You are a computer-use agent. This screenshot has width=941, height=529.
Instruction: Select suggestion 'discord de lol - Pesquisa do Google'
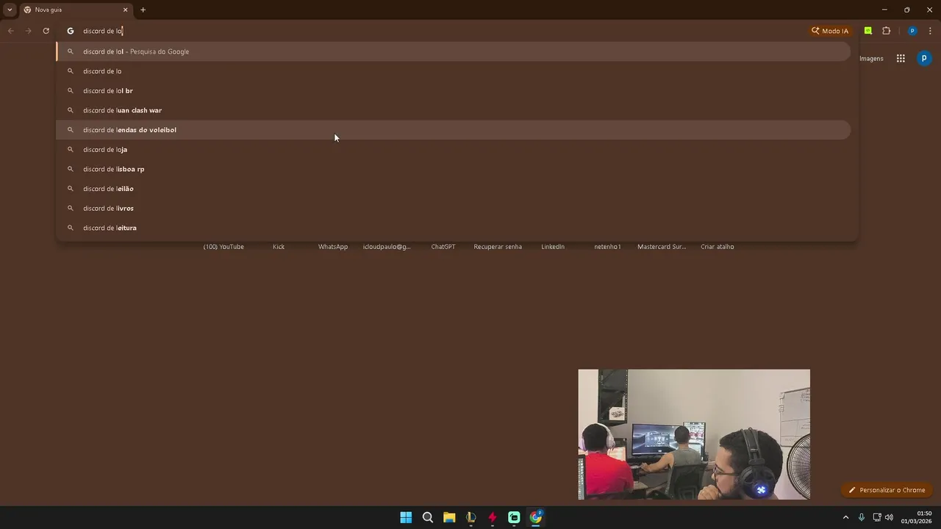click(x=454, y=51)
